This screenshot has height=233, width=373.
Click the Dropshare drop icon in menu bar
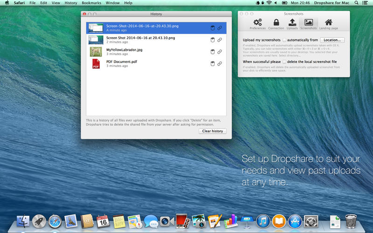point(258,3)
